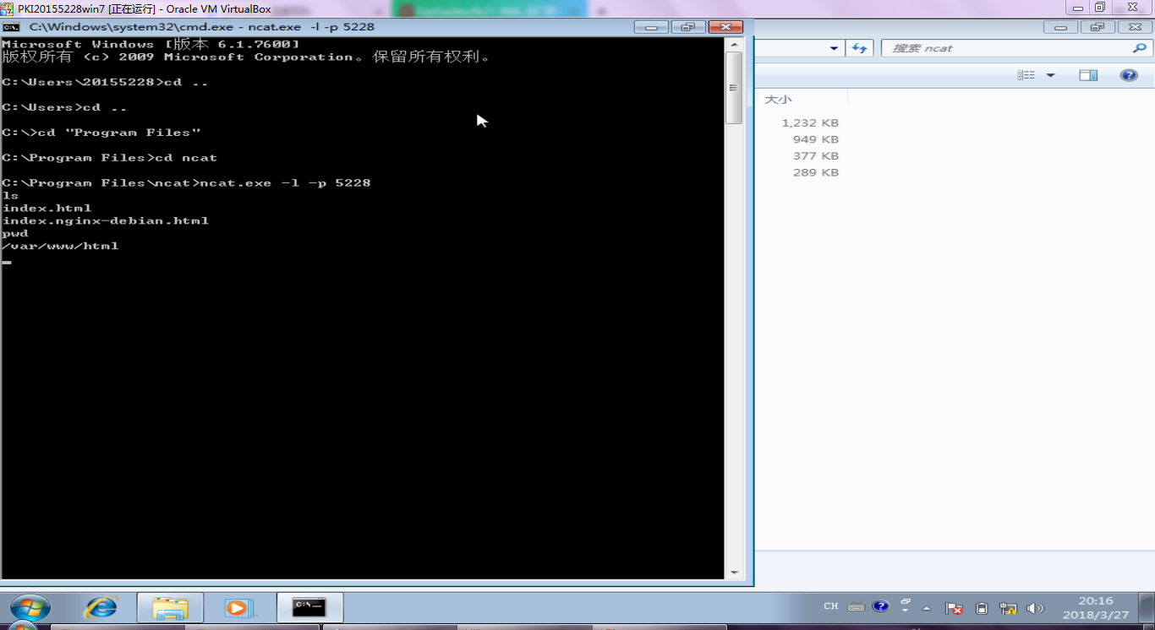Click the VirtualBox title bar icon
Screen dimensions: 1155x630
(x=8, y=8)
